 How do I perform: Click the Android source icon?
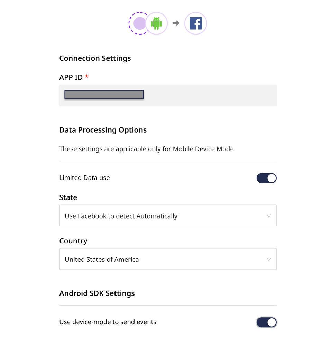[156, 23]
